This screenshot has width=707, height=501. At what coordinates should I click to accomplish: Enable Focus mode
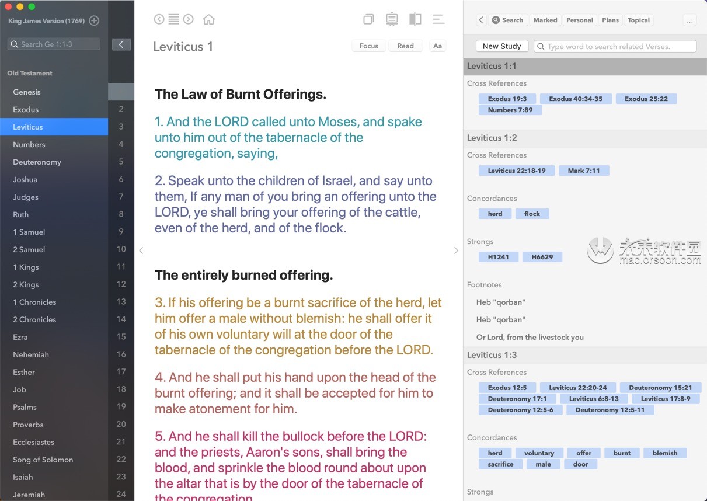point(369,46)
